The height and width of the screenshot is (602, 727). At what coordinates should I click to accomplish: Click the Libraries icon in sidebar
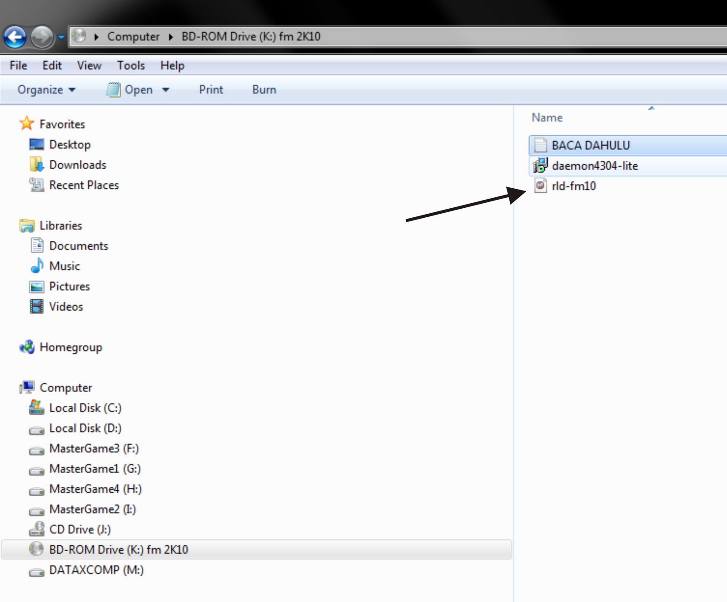27,225
